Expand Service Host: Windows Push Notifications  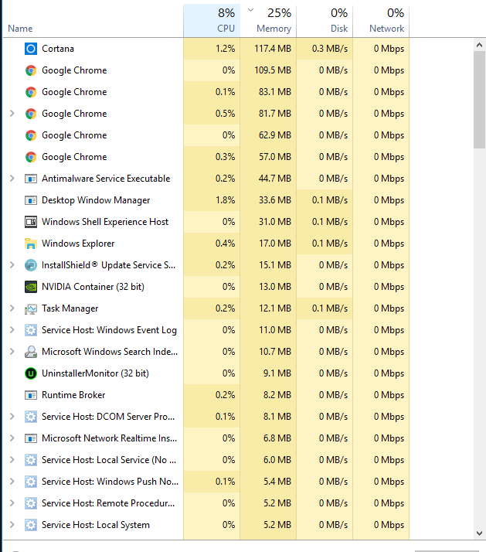coord(12,481)
